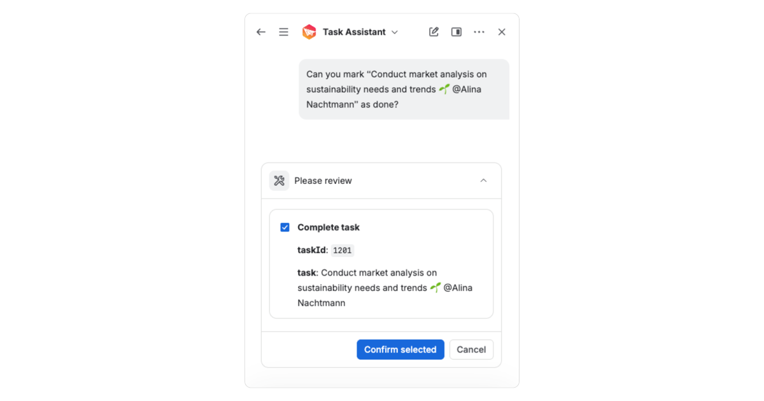This screenshot has height=401, width=764.
Task: Start a new chat with the compose icon
Action: click(434, 32)
